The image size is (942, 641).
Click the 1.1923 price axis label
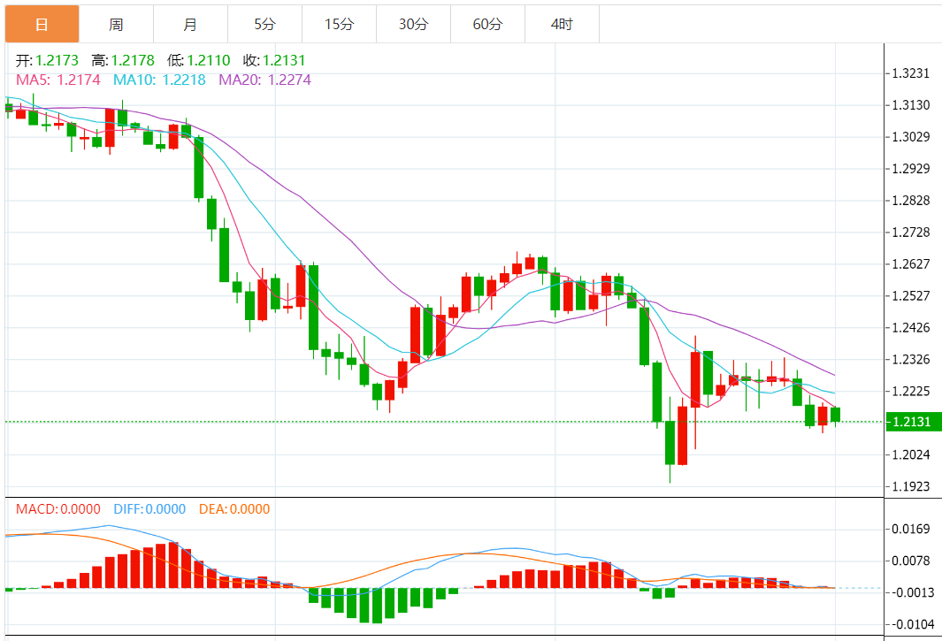tap(911, 486)
